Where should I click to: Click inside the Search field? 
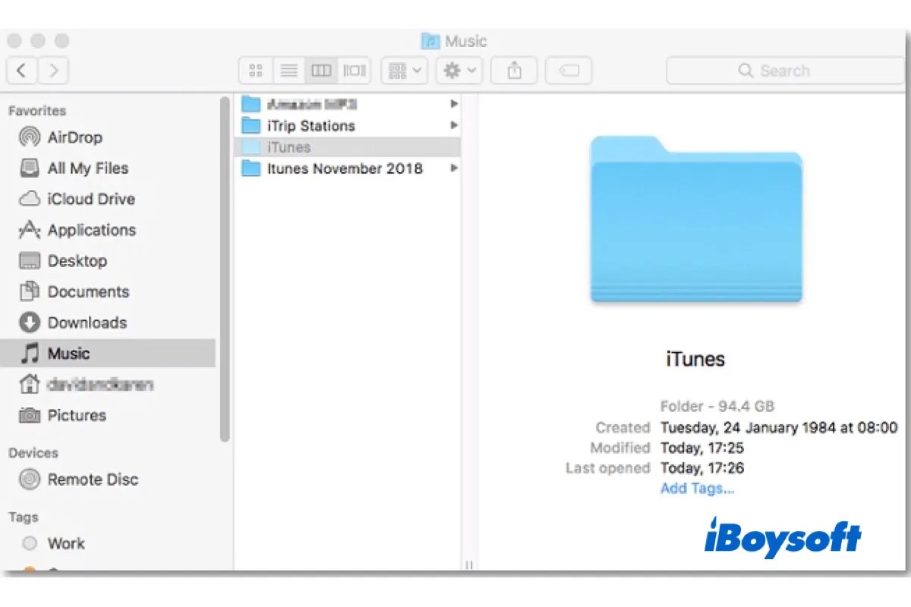786,70
